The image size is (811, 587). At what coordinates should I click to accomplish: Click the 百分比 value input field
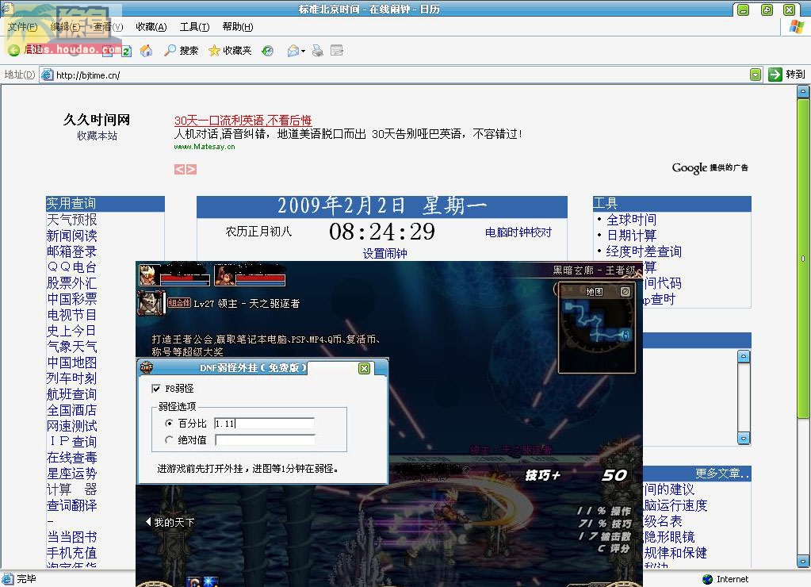264,424
